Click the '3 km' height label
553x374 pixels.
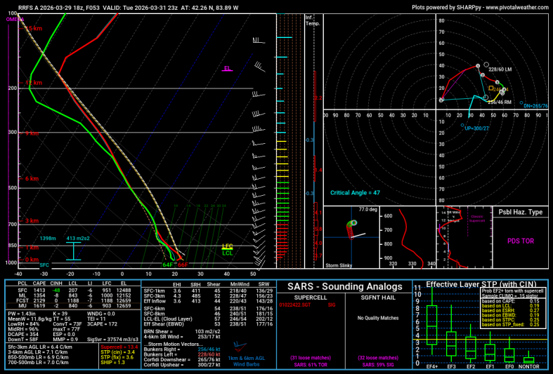pyautogui.click(x=32, y=221)
